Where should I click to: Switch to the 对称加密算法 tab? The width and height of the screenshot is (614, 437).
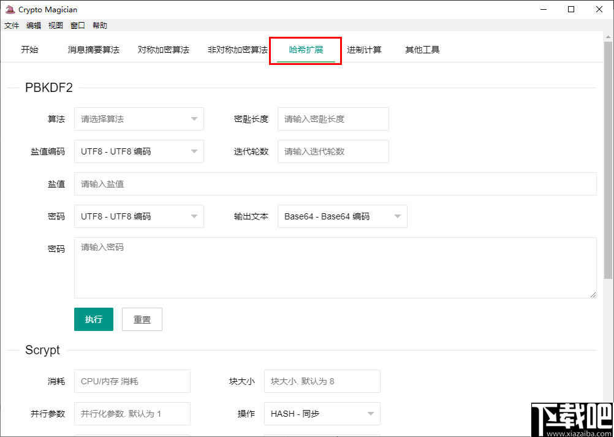[163, 50]
